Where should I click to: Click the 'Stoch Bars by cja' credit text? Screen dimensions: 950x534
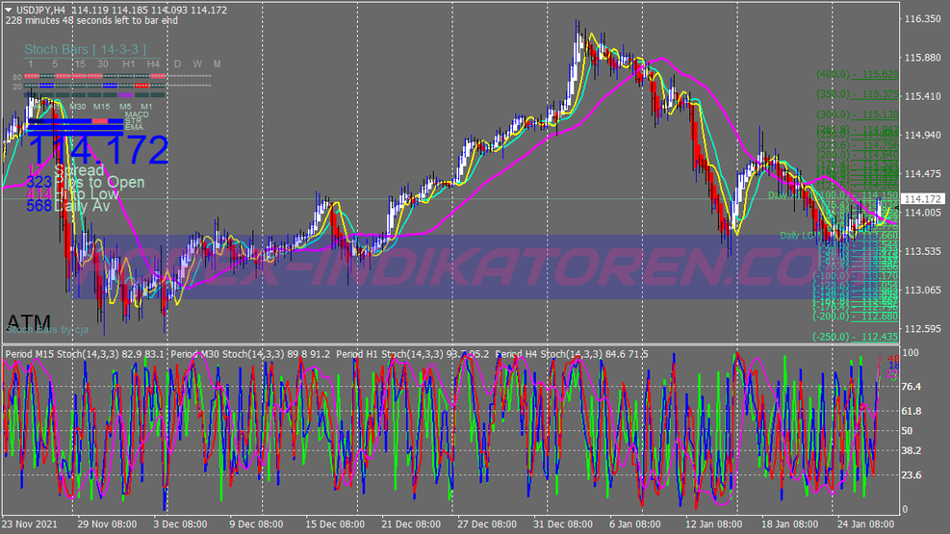(47, 330)
